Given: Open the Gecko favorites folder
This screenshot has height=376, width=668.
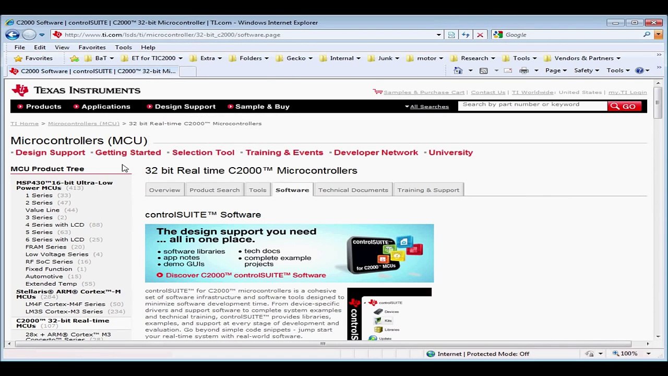Looking at the screenshot, I should (x=294, y=58).
